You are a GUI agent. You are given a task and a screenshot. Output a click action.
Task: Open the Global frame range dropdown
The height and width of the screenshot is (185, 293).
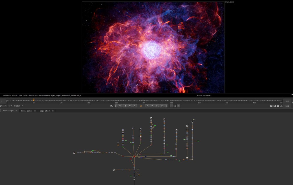18,106
